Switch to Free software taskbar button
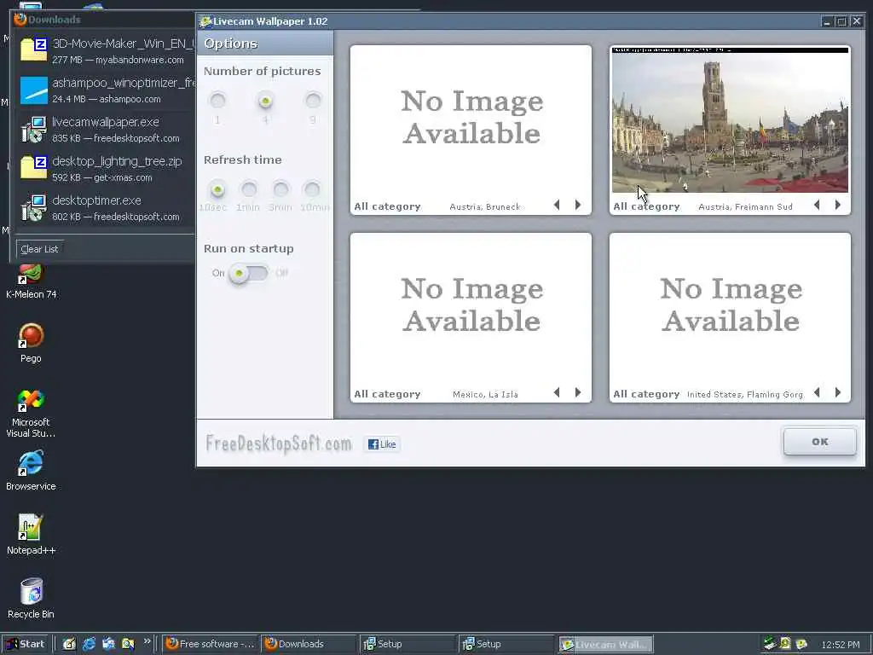The width and height of the screenshot is (873, 655). 211,644
